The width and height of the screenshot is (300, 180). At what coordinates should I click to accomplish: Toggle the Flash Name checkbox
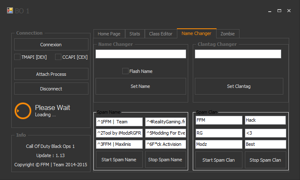click(x=125, y=71)
